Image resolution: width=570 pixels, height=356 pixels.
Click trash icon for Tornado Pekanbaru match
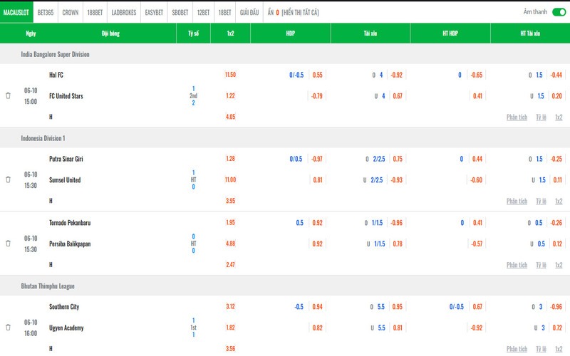pyautogui.click(x=8, y=244)
